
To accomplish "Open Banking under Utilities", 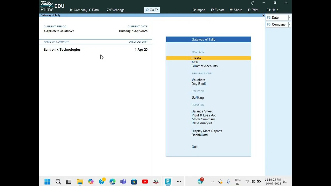I will click(198, 98).
